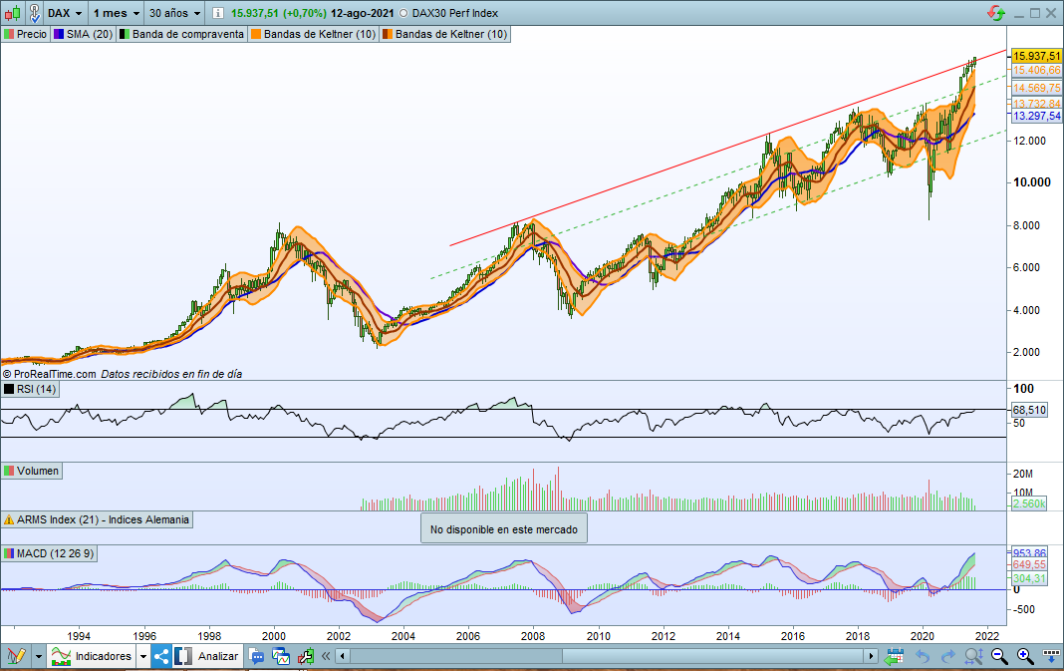
Task: Open the chat bubbles icon
Action: pyautogui.click(x=257, y=656)
